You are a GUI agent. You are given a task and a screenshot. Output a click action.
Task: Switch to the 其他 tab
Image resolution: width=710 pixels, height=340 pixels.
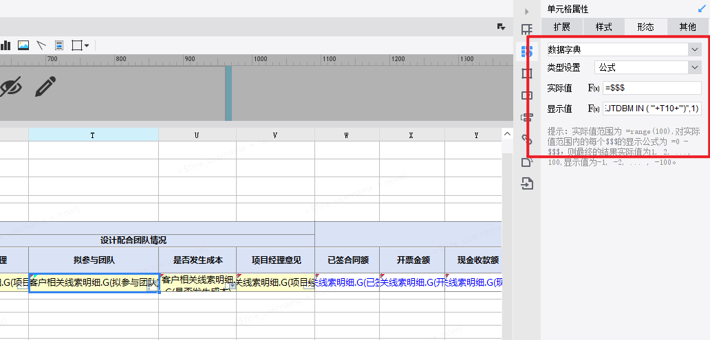coord(687,27)
